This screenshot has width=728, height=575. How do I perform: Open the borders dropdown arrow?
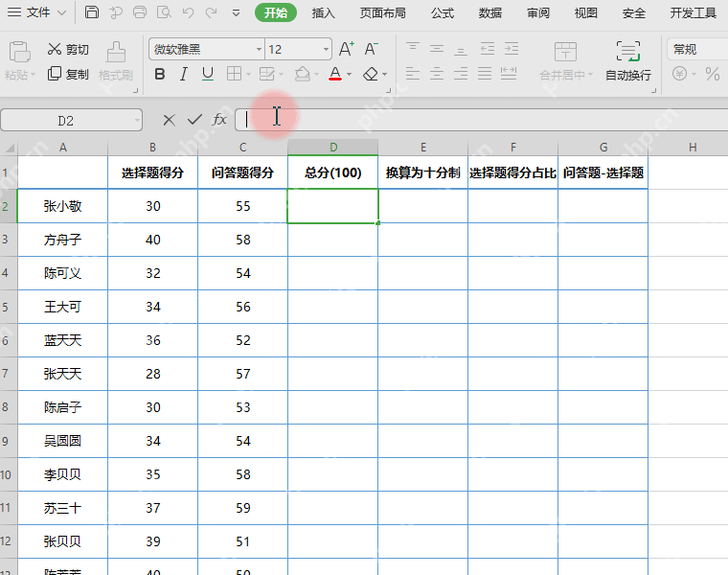pyautogui.click(x=248, y=75)
